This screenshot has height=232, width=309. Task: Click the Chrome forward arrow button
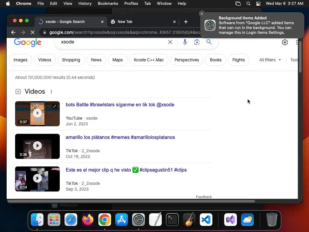(23, 32)
